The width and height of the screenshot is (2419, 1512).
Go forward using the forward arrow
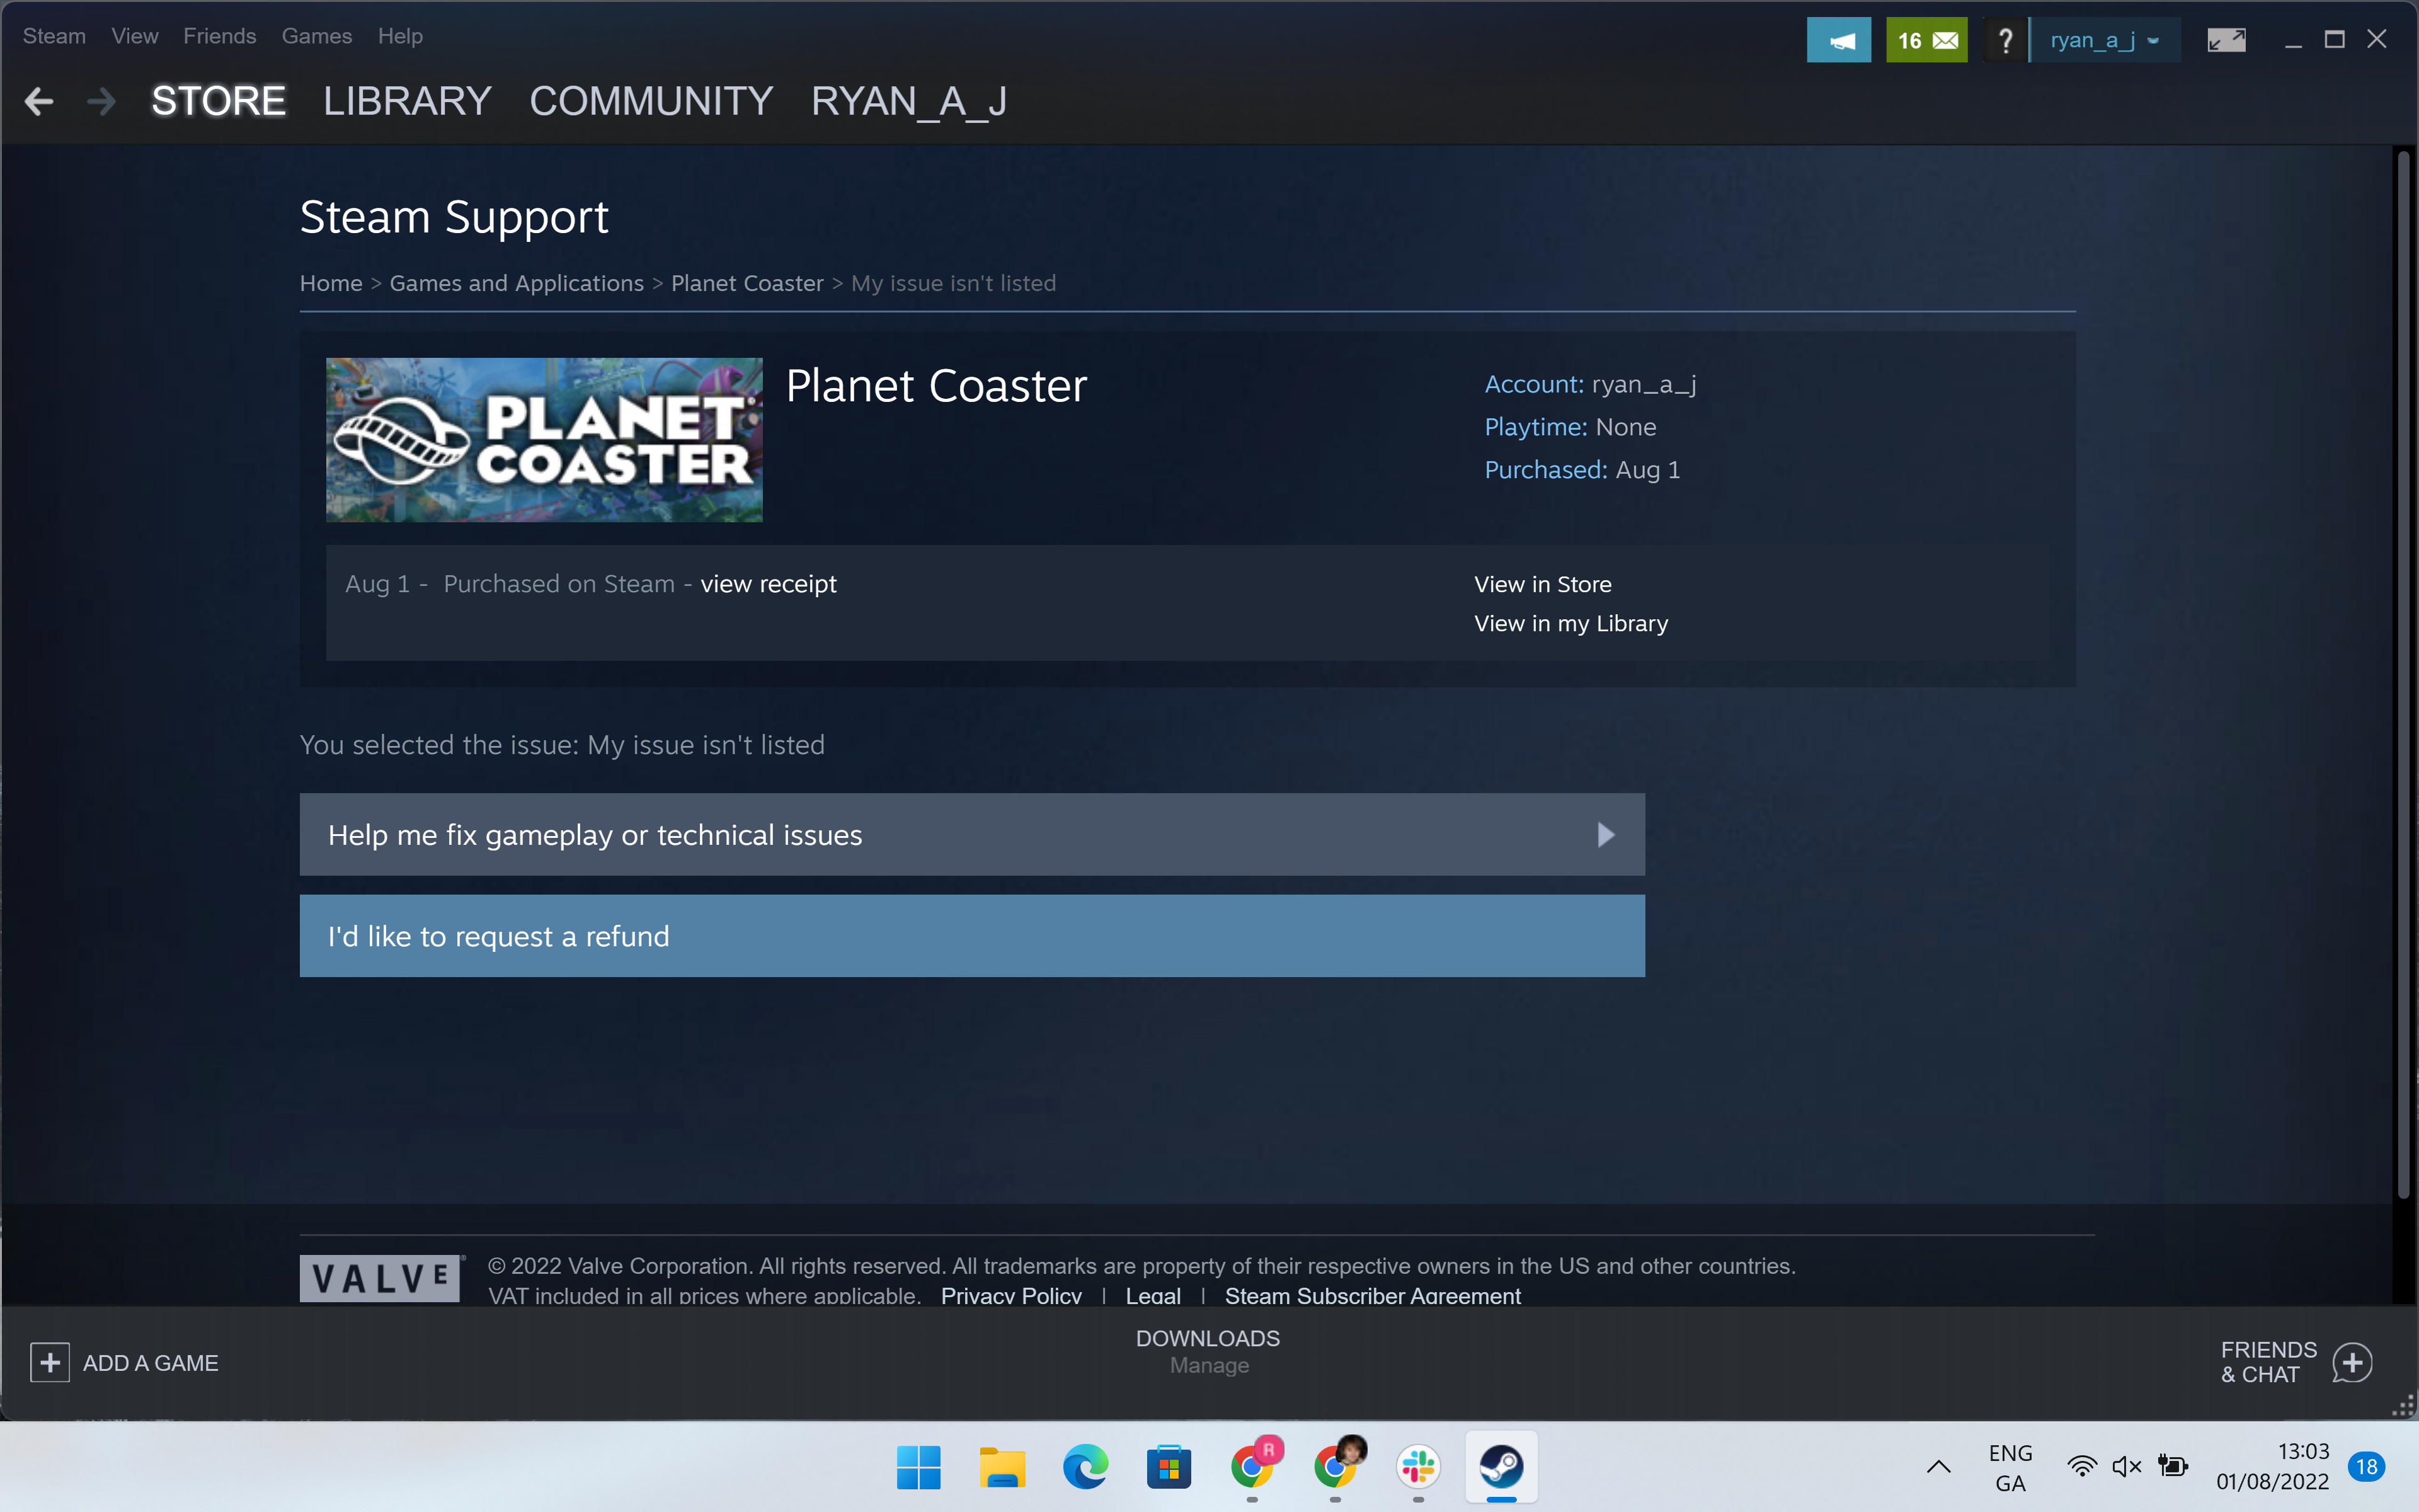101,101
